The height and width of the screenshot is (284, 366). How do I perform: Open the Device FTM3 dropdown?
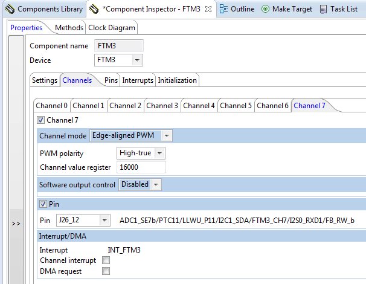137,60
